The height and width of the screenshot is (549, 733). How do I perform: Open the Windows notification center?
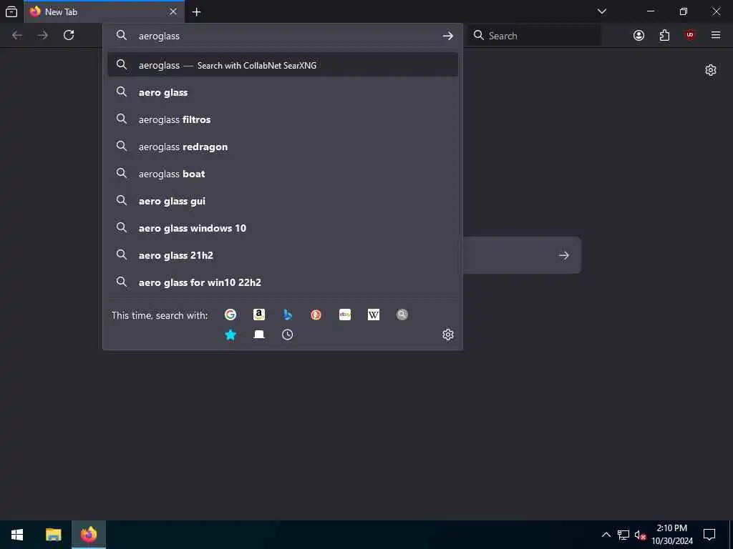coord(709,535)
